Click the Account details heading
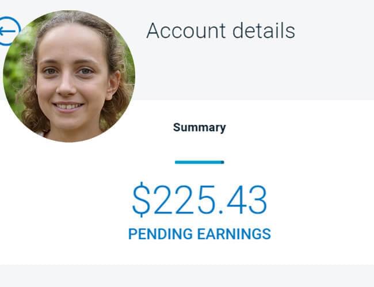Image resolution: width=374 pixels, height=287 pixels. (220, 30)
